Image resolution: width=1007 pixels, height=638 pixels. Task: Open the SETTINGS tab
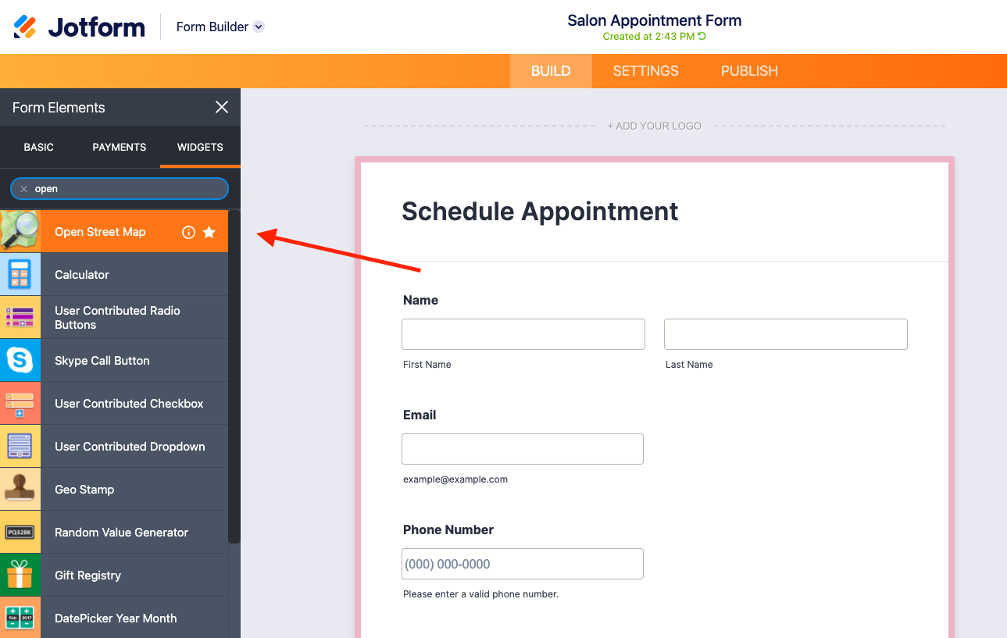(645, 71)
